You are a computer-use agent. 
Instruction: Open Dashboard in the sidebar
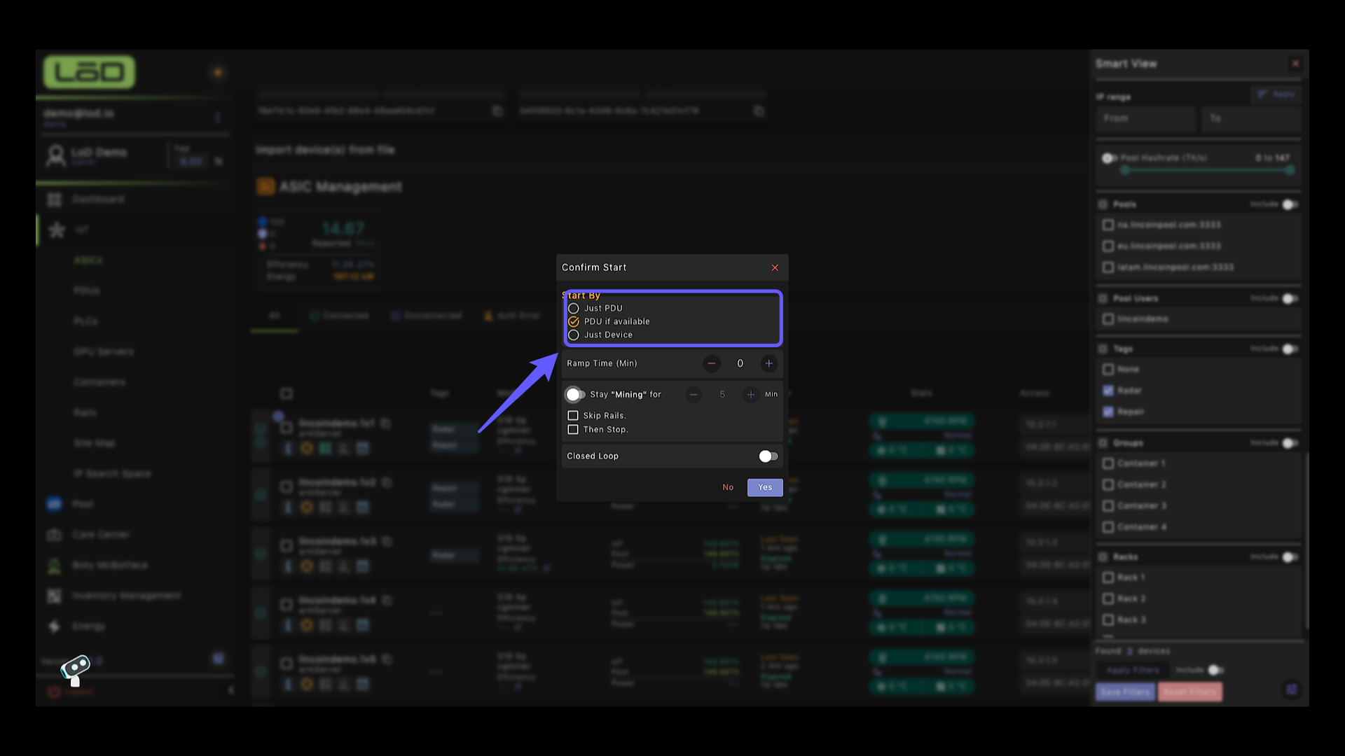98,199
